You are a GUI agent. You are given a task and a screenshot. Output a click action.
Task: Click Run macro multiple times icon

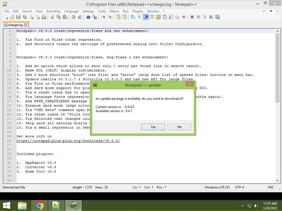point(211,17)
